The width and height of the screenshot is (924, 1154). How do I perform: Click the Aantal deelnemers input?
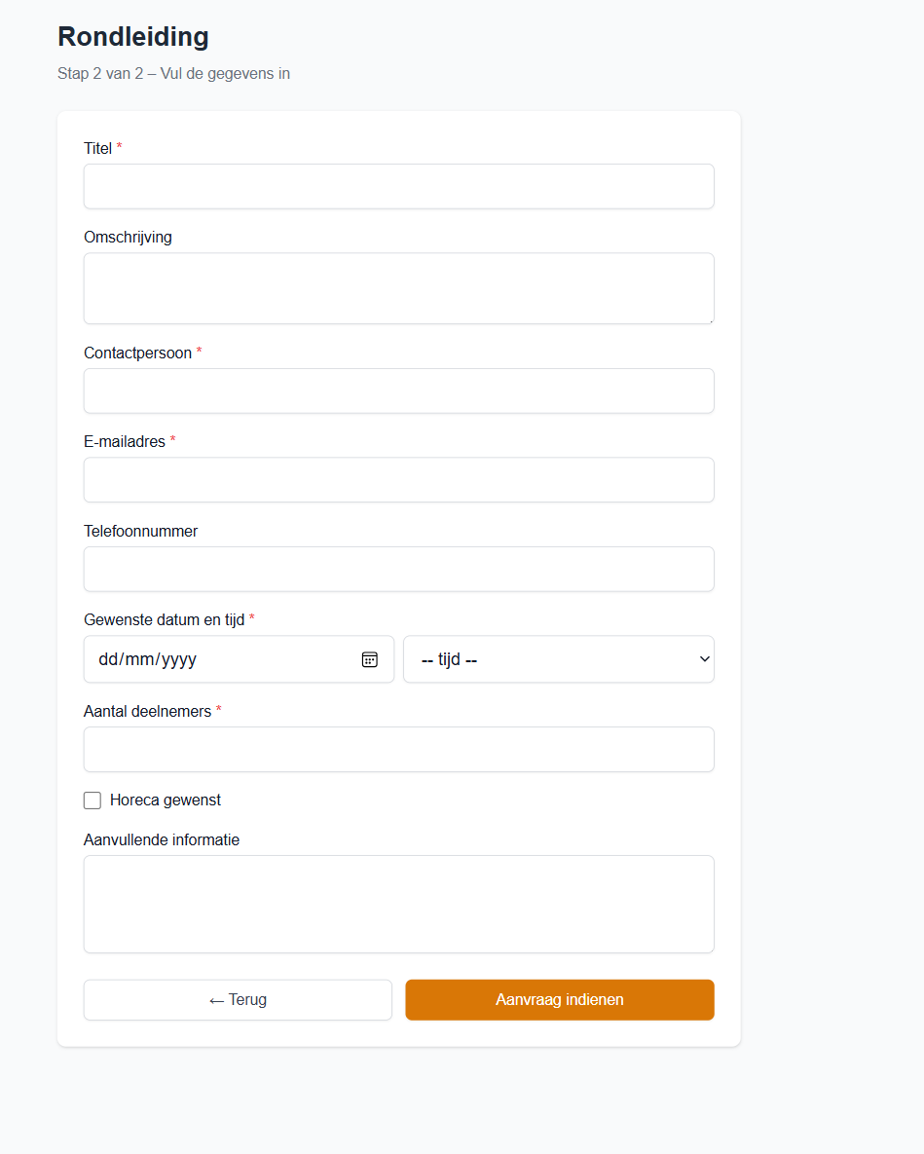coord(398,749)
